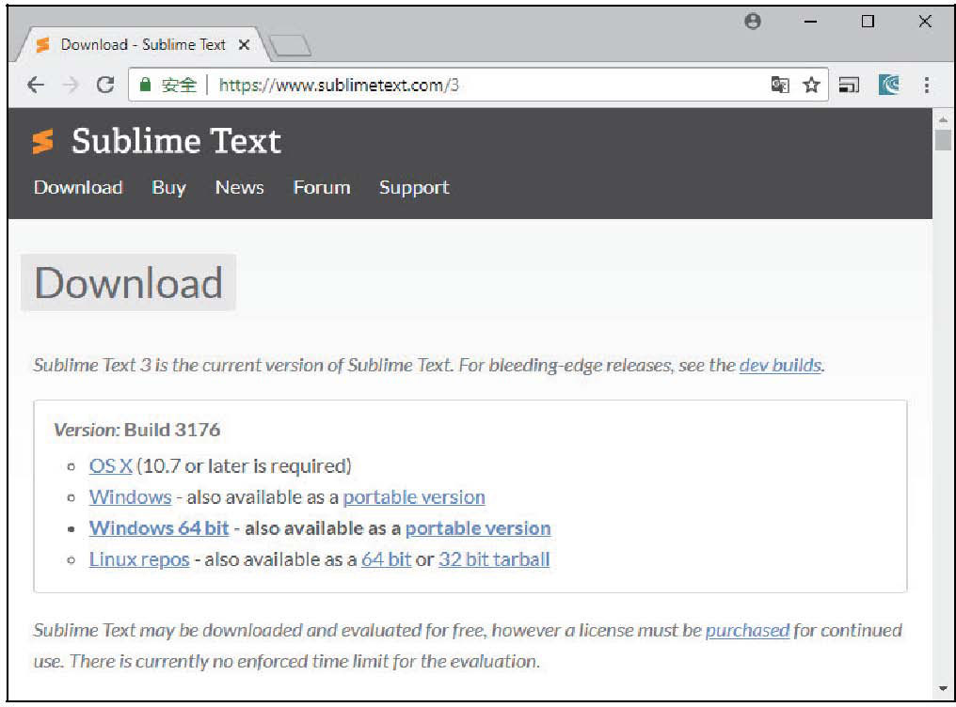Image resolution: width=956 pixels, height=707 pixels.
Task: Download the Windows 64 bit installer
Action: tap(159, 528)
